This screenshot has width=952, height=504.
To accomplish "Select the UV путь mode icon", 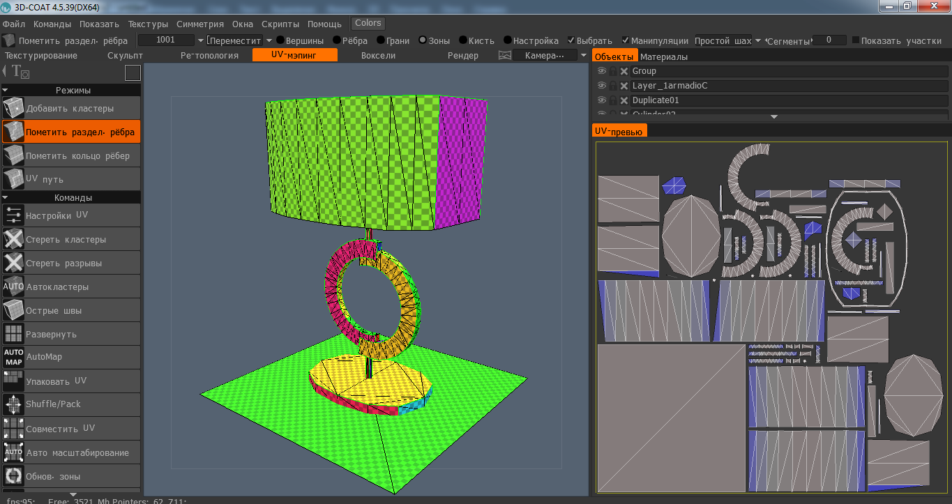I will (x=13, y=179).
